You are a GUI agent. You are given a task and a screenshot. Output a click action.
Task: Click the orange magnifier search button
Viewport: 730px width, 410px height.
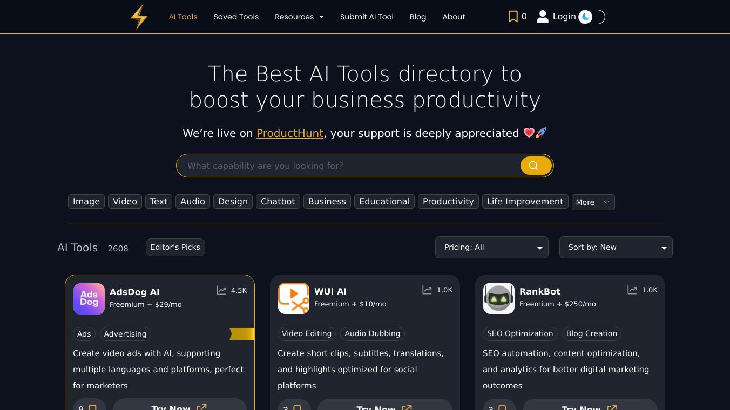pos(535,166)
